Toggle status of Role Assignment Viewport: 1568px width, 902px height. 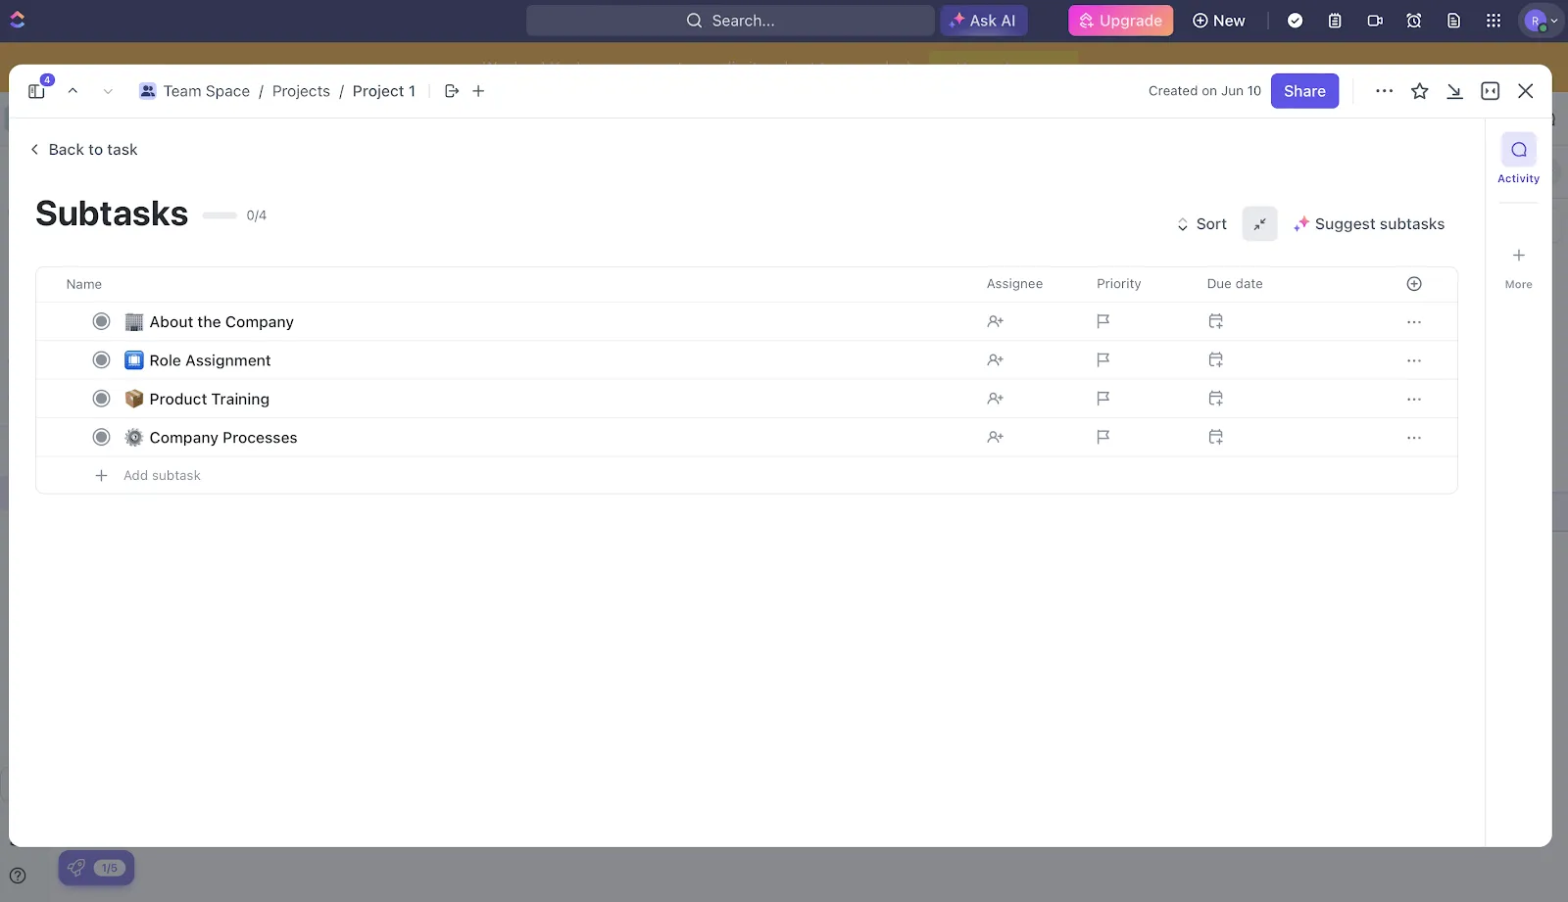[101, 360]
